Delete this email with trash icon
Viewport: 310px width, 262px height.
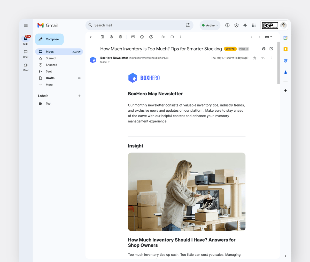tap(120, 37)
